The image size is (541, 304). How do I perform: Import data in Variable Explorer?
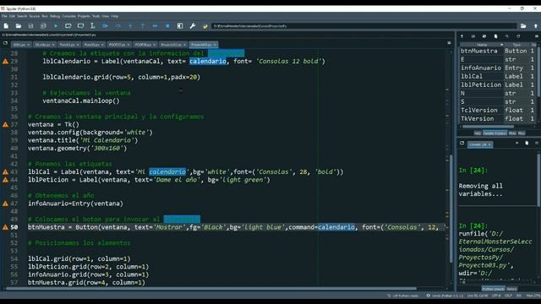pyautogui.click(x=462, y=36)
